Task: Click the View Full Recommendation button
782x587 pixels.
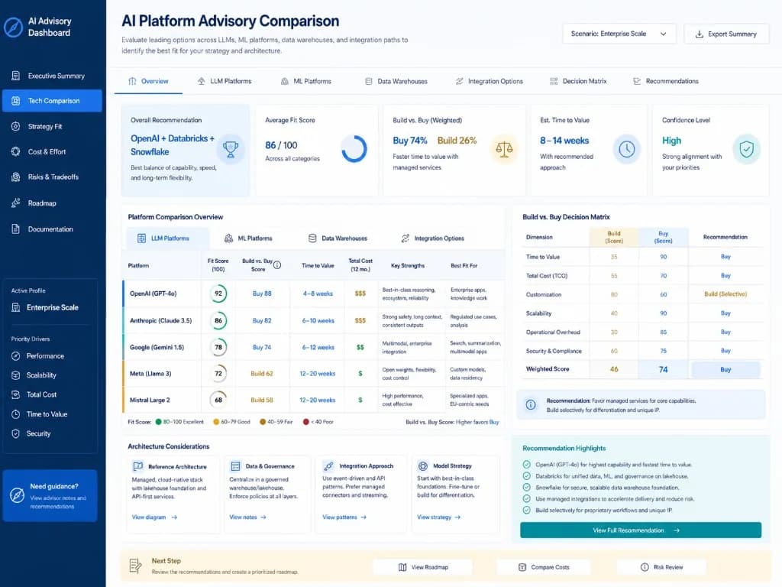Action: click(x=641, y=530)
